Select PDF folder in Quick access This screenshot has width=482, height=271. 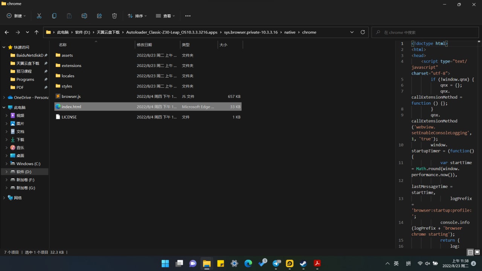point(20,87)
